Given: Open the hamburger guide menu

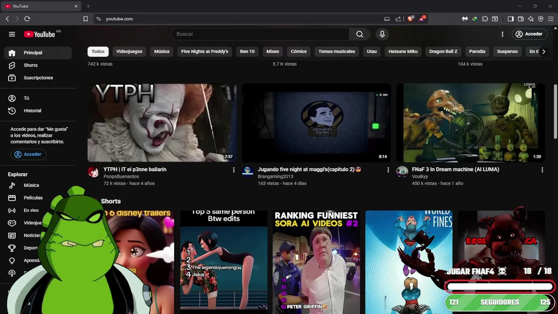Looking at the screenshot, I should click(x=12, y=34).
